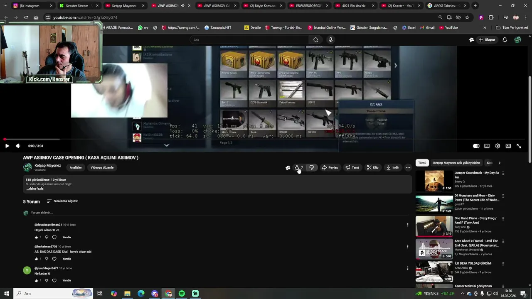Open the YouTube notifications bell
Image resolution: width=532 pixels, height=299 pixels.
[505, 39]
